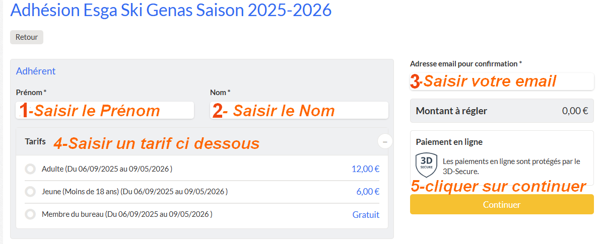Viewport: 601px width, 244px height.
Task: Click the 'Adresse email pour confirmation' label
Action: pos(465,64)
